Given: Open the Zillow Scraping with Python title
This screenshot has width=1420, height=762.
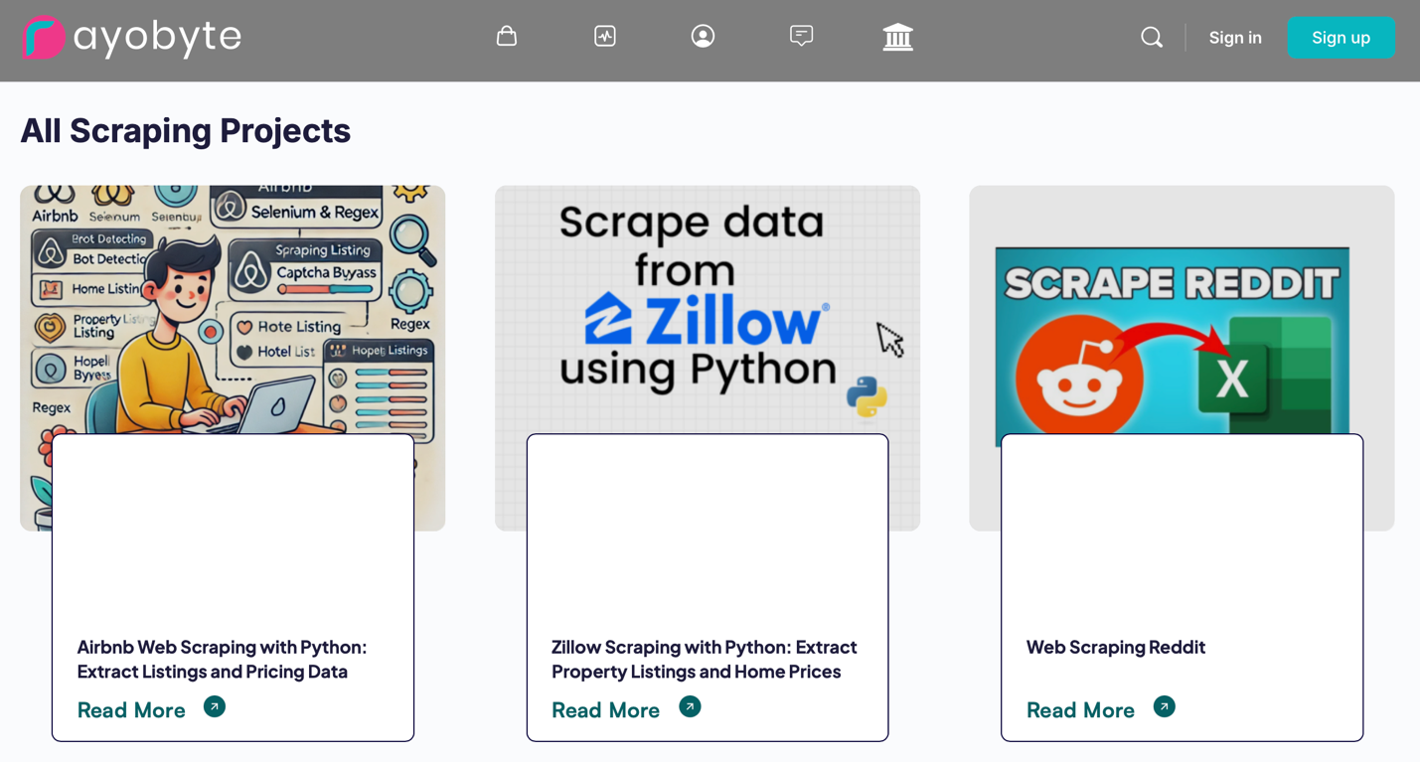Looking at the screenshot, I should tap(704, 659).
